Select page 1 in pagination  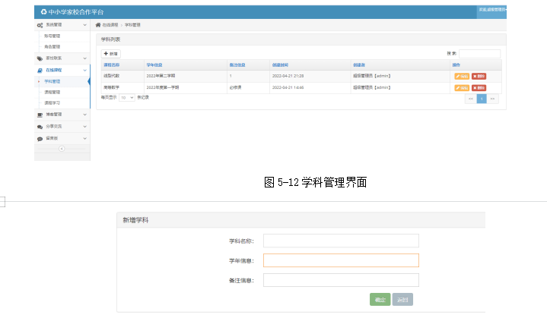[x=482, y=99]
